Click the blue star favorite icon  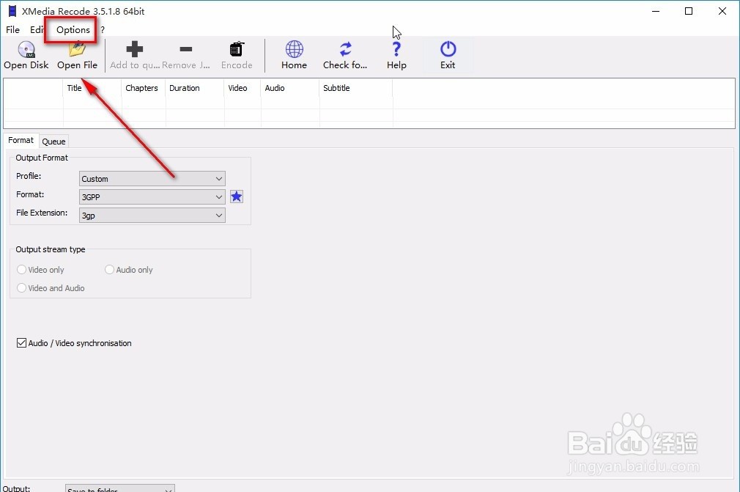coord(237,197)
